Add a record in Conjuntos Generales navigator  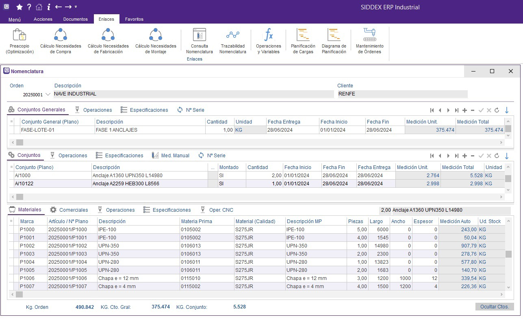464,110
